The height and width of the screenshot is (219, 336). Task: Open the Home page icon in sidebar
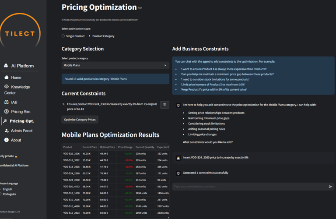point(7,78)
